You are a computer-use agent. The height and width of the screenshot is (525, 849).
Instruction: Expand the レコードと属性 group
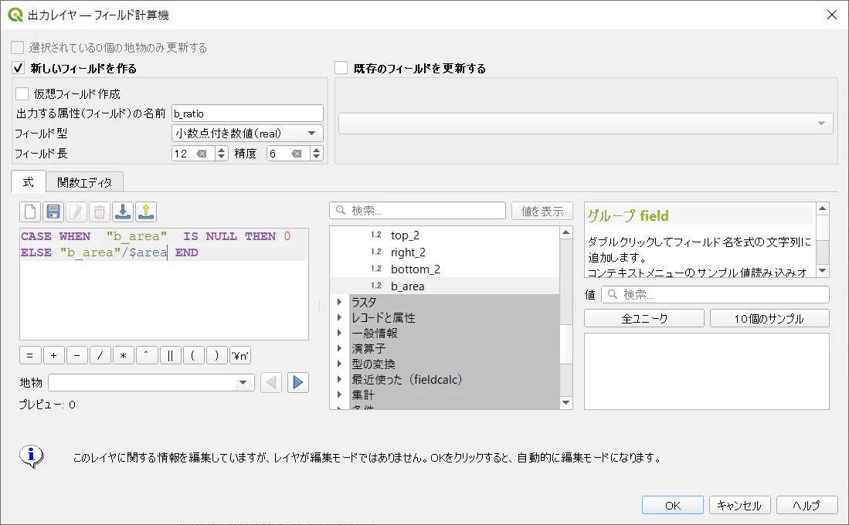point(339,318)
